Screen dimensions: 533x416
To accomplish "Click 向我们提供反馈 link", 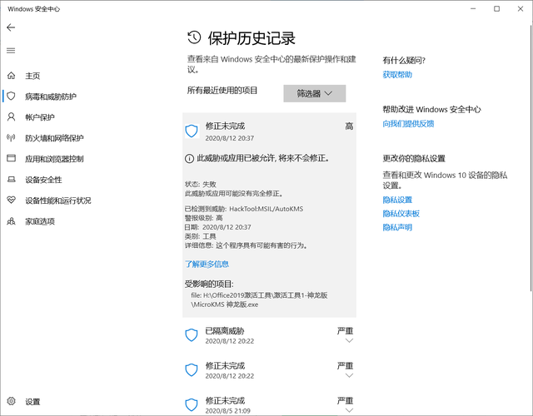I will point(408,124).
